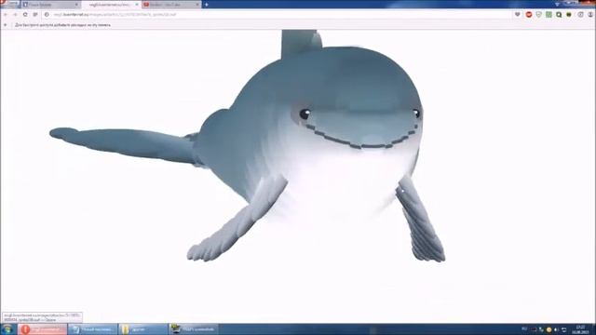Open the folder taskbar button

click(142, 329)
